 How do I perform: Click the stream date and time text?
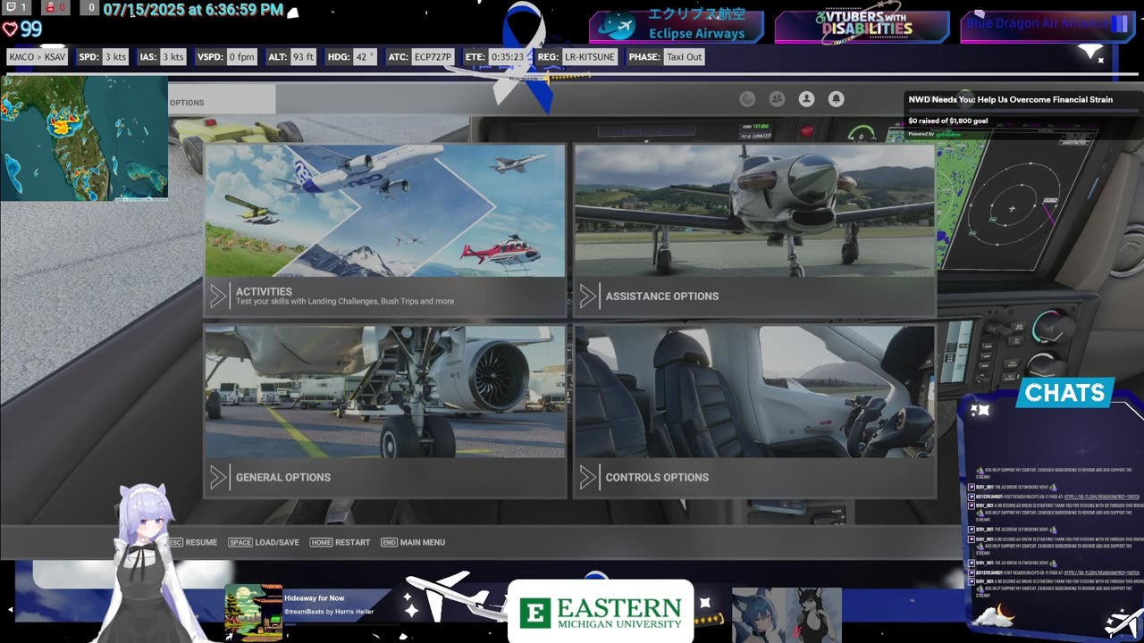(x=193, y=10)
